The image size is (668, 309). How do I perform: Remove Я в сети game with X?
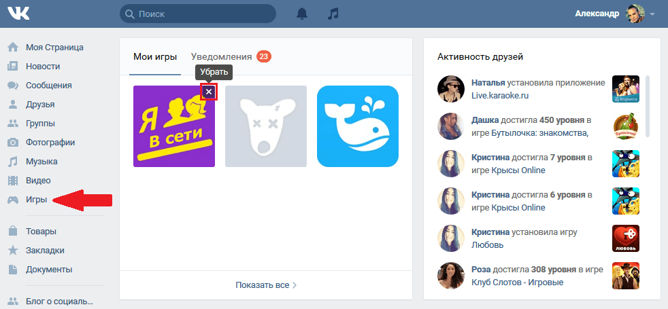pos(209,92)
